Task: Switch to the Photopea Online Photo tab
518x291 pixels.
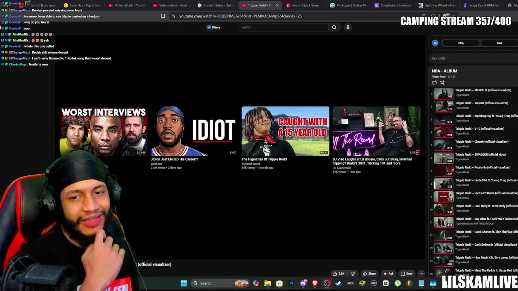Action: 349,5
